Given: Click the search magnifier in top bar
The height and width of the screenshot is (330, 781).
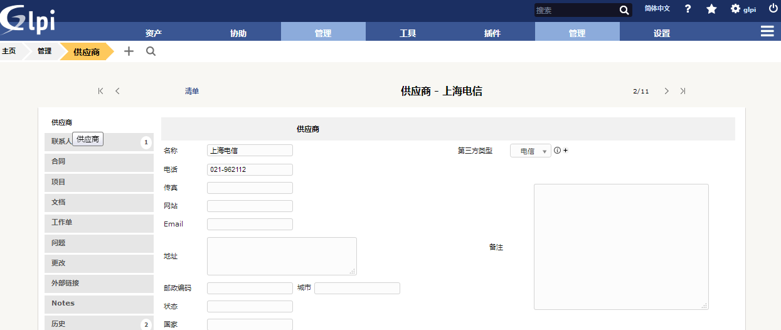Looking at the screenshot, I should click(x=624, y=10).
